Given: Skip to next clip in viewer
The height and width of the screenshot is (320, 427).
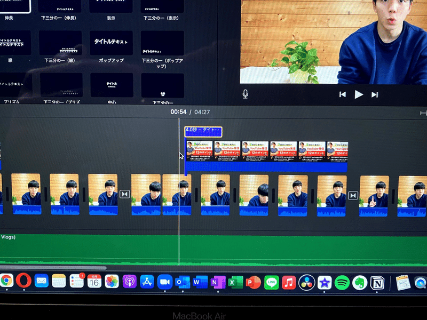Looking at the screenshot, I should pyautogui.click(x=375, y=95).
